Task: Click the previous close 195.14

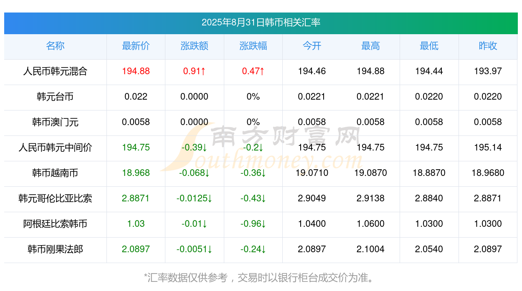Action: tap(488, 148)
